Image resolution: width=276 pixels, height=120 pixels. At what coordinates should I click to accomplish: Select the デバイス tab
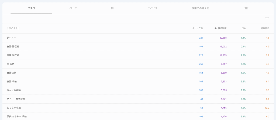(x=153, y=8)
